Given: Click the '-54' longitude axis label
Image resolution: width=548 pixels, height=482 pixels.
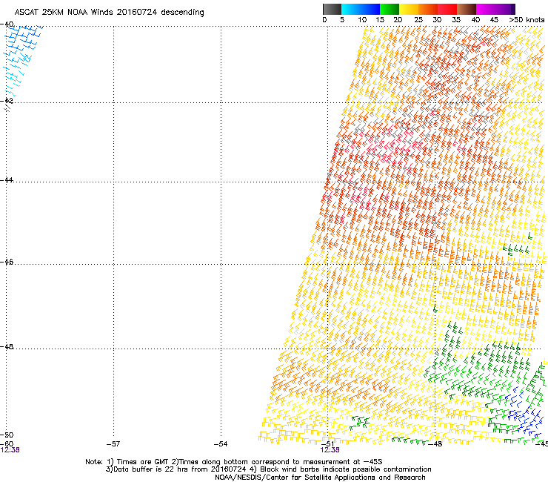Looking at the screenshot, I should click(x=221, y=444).
